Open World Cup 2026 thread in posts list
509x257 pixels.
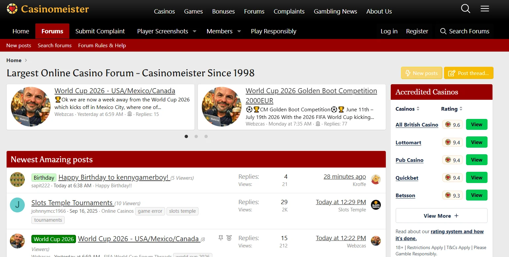coord(138,239)
